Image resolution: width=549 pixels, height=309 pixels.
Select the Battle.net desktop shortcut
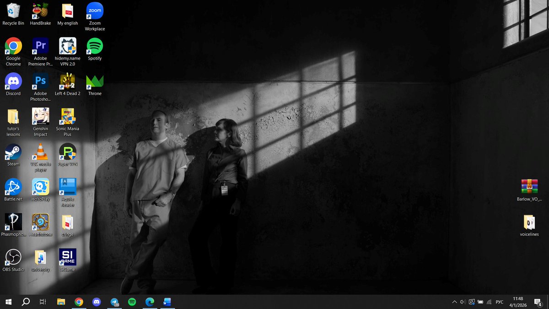[x=13, y=190]
